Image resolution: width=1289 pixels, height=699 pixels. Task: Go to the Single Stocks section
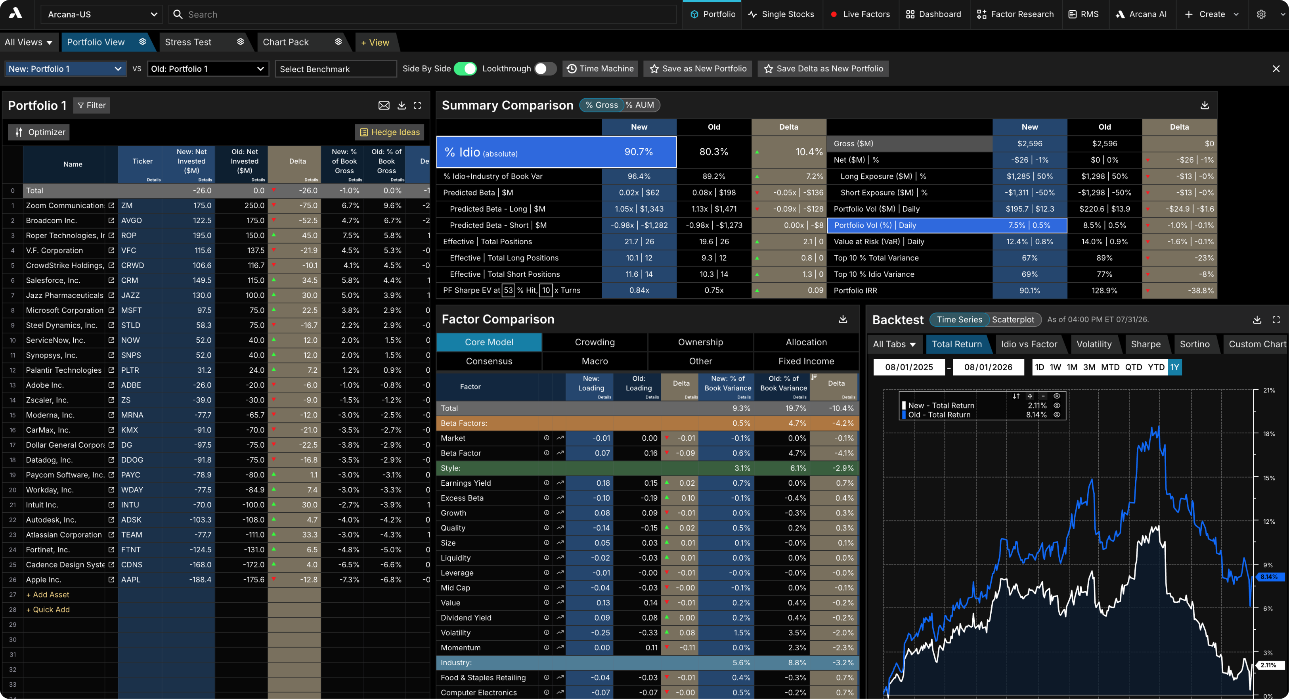[781, 14]
